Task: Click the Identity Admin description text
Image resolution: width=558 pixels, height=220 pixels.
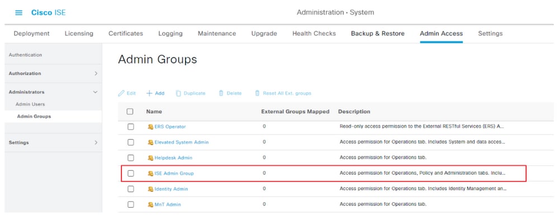Action: pos(423,189)
